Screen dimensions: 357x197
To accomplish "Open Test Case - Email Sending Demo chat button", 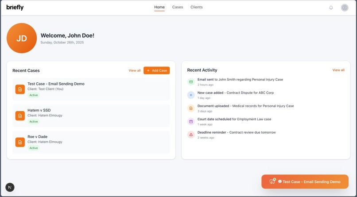I will pos(305,182).
